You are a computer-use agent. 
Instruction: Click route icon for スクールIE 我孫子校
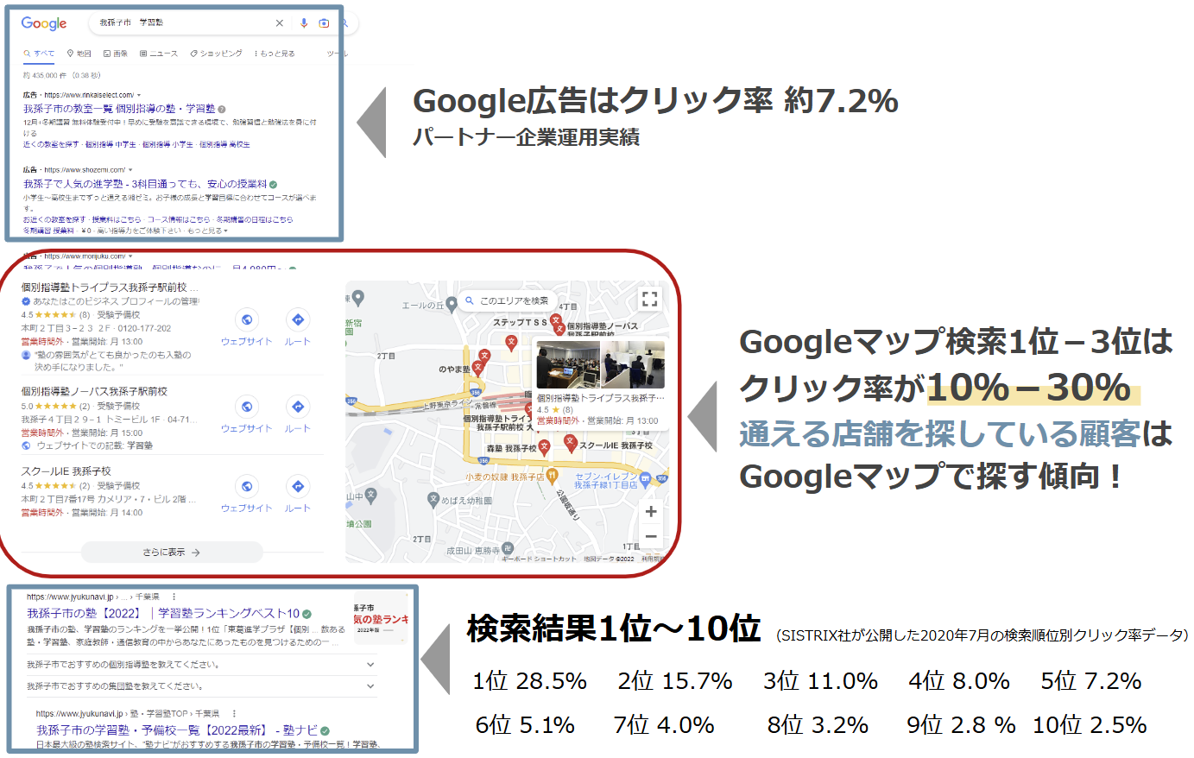297,486
